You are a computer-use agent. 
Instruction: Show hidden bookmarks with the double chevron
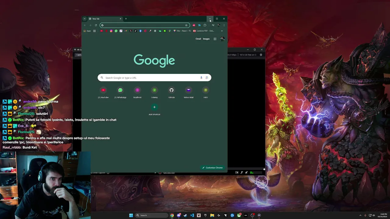[222, 31]
